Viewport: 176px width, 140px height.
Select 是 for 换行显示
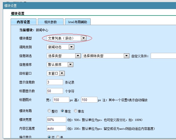tap(58, 137)
